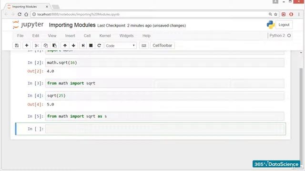Open a new browser tab

[x=56, y=7]
